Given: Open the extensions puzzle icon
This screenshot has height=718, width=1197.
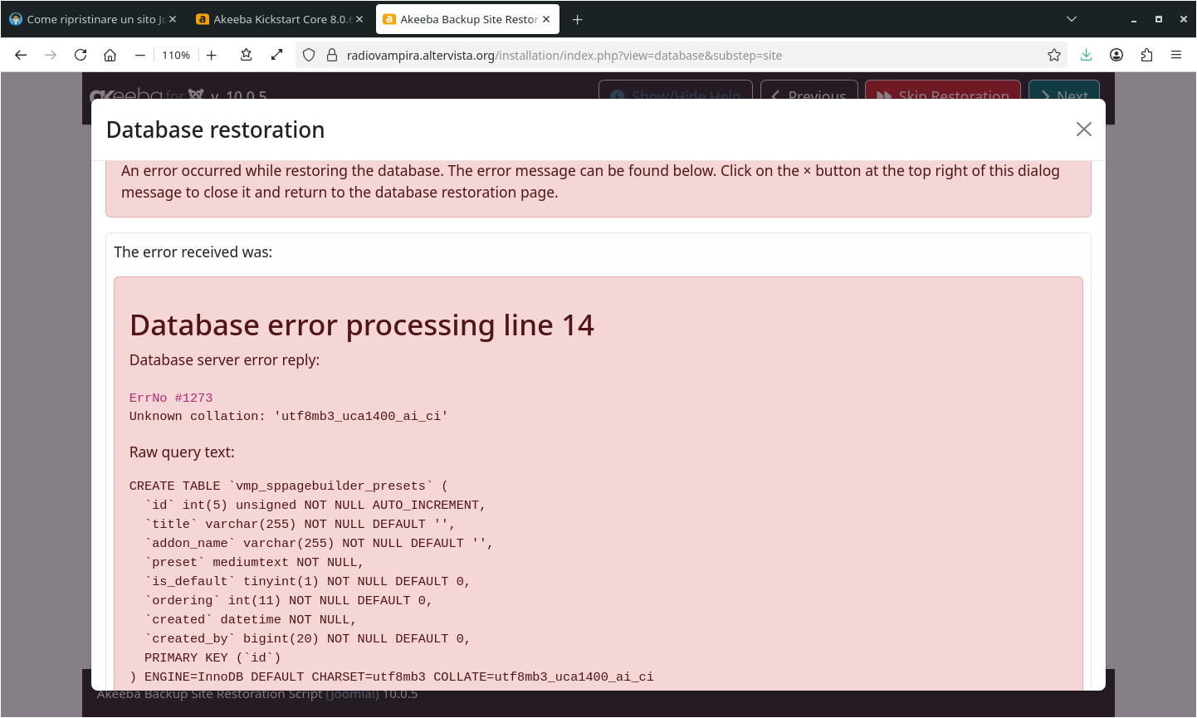Looking at the screenshot, I should point(1146,55).
